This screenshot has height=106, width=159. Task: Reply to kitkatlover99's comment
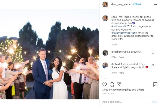121,57
